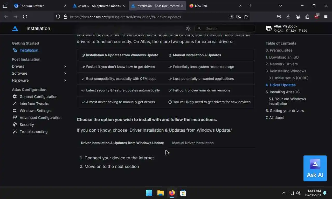Open General Configuration page
This screenshot has width=332, height=199.
pyautogui.click(x=38, y=97)
